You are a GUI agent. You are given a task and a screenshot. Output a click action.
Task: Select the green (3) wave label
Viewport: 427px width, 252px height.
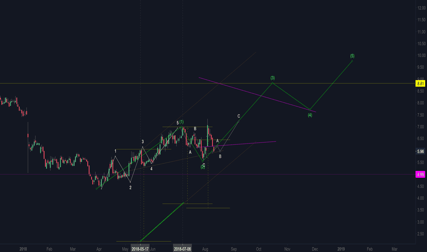pyautogui.click(x=273, y=78)
